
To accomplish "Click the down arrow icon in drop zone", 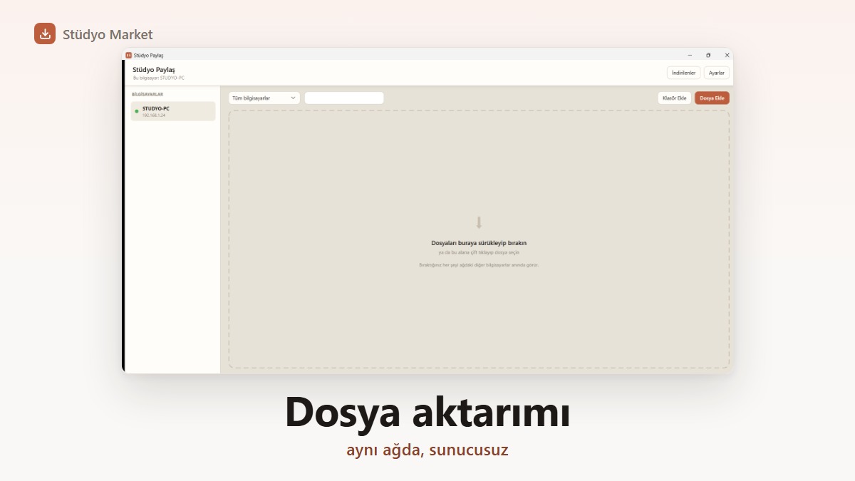I will tap(479, 222).
